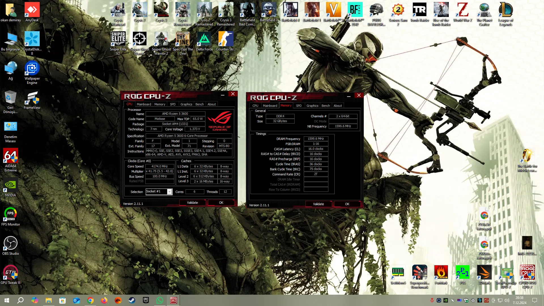This screenshot has width=544, height=306.
Task: Select the P95 desktop icon
Action: pos(463,275)
